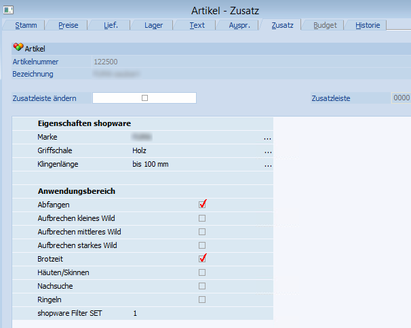The height and width of the screenshot is (328, 411).
Task: Enable the Ringeln checkbox
Action: click(x=202, y=300)
